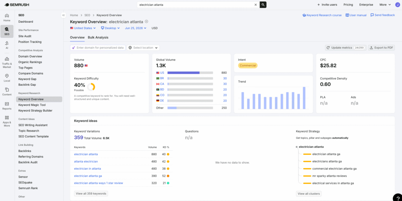Open the user avatar menu
Image resolution: width=402 pixels, height=201 pixels.
(397, 5)
